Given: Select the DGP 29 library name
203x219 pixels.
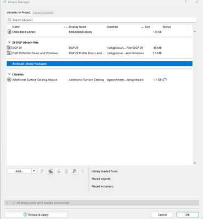Looking at the screenshot, I should [17, 48].
